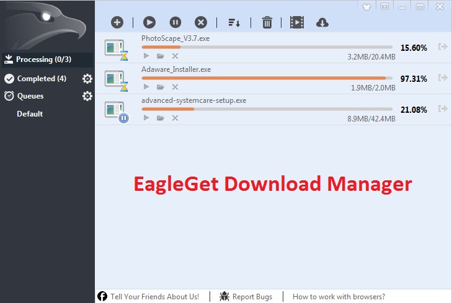Click the 8.9MB/42.4MB size text
This screenshot has width=452, height=303.
click(371, 119)
